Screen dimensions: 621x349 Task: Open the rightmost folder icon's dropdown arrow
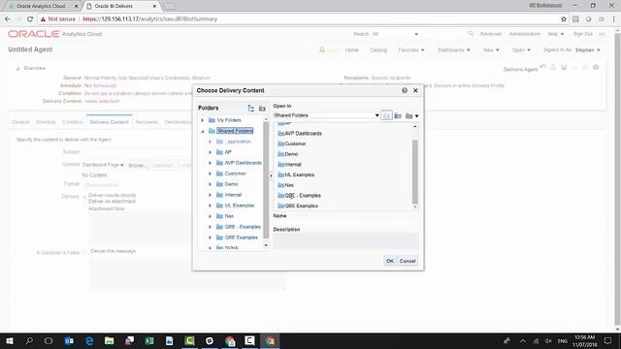(416, 116)
